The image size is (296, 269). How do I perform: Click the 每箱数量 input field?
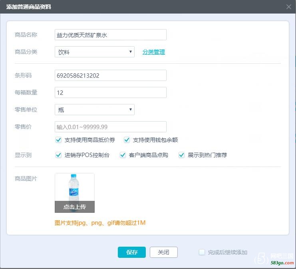click(x=110, y=92)
